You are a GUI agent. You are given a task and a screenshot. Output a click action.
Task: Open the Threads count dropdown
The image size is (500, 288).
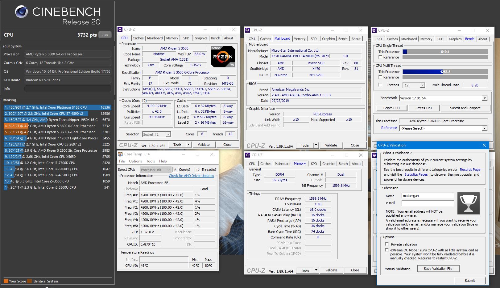(x=422, y=85)
